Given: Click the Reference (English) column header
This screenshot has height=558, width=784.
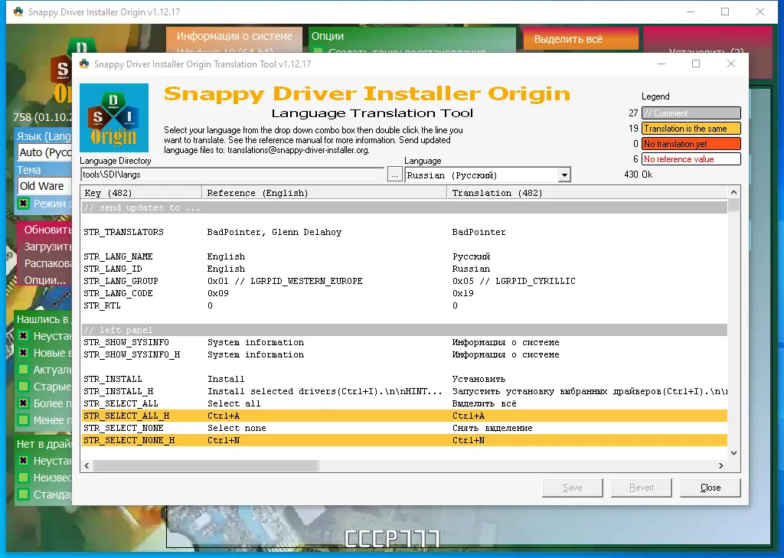Looking at the screenshot, I should [x=325, y=192].
